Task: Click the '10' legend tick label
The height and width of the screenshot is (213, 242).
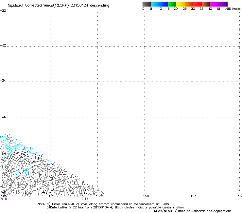Action: coord(160,9)
